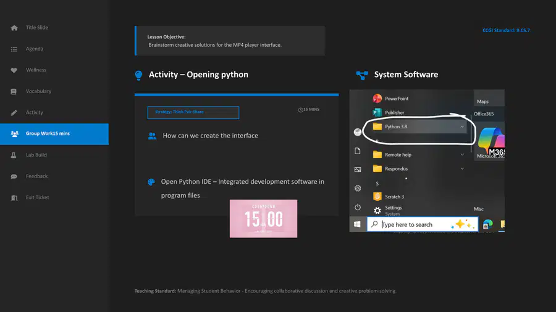Click the sparkle icon in search box
Viewport: 556px width, 312px height.
coord(463,224)
